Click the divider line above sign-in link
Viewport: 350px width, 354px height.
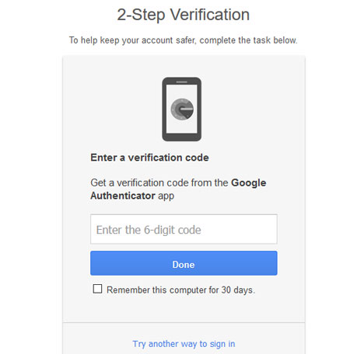(184, 322)
